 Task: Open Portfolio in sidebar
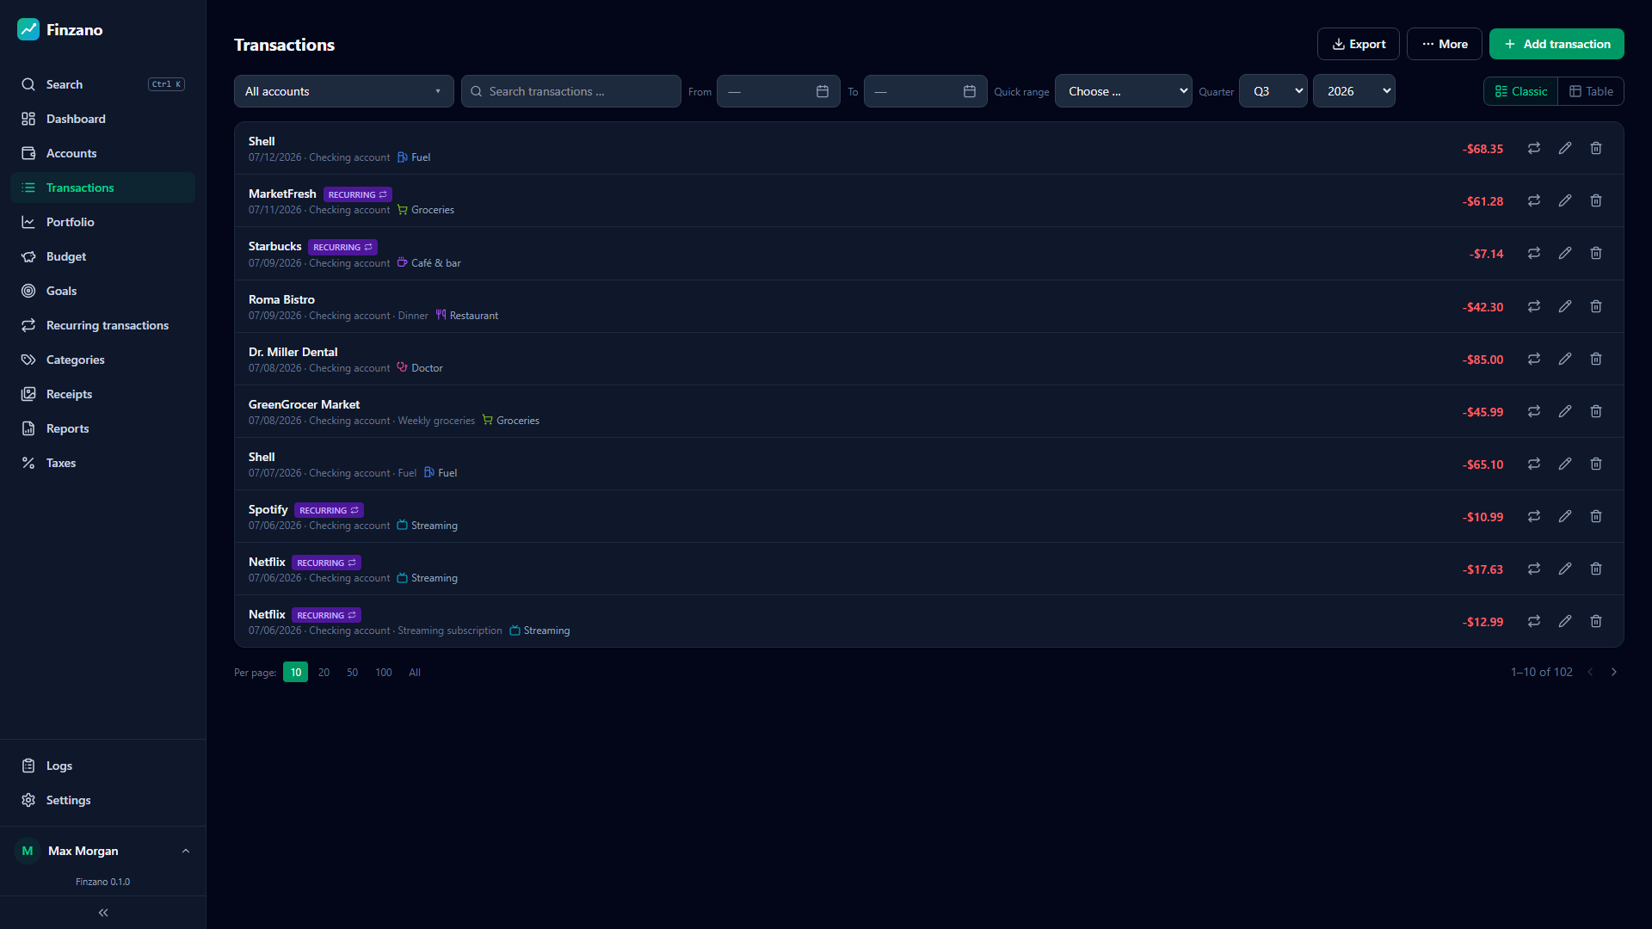(x=103, y=222)
